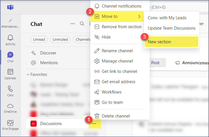Collapse the Favorites section
This screenshot has width=209, height=137.
click(28, 74)
